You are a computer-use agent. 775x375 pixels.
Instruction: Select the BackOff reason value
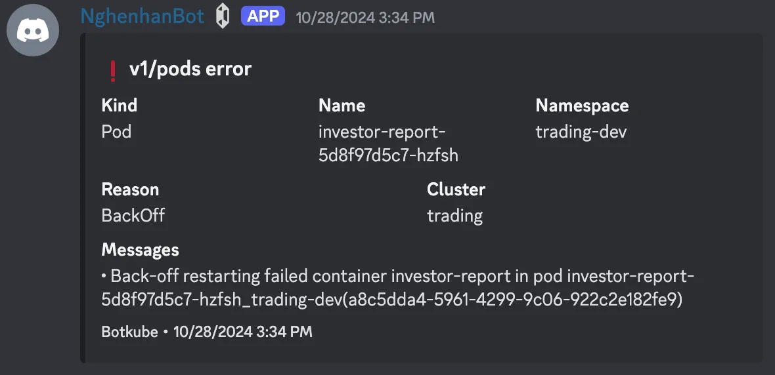pos(133,216)
